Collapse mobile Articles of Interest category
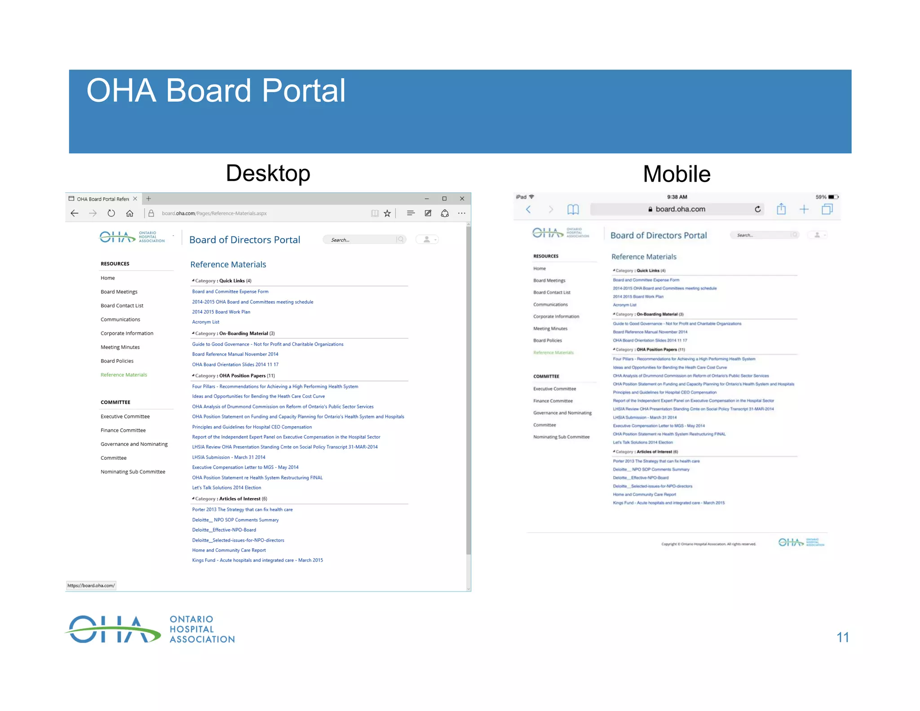This screenshot has width=920, height=711. point(614,452)
